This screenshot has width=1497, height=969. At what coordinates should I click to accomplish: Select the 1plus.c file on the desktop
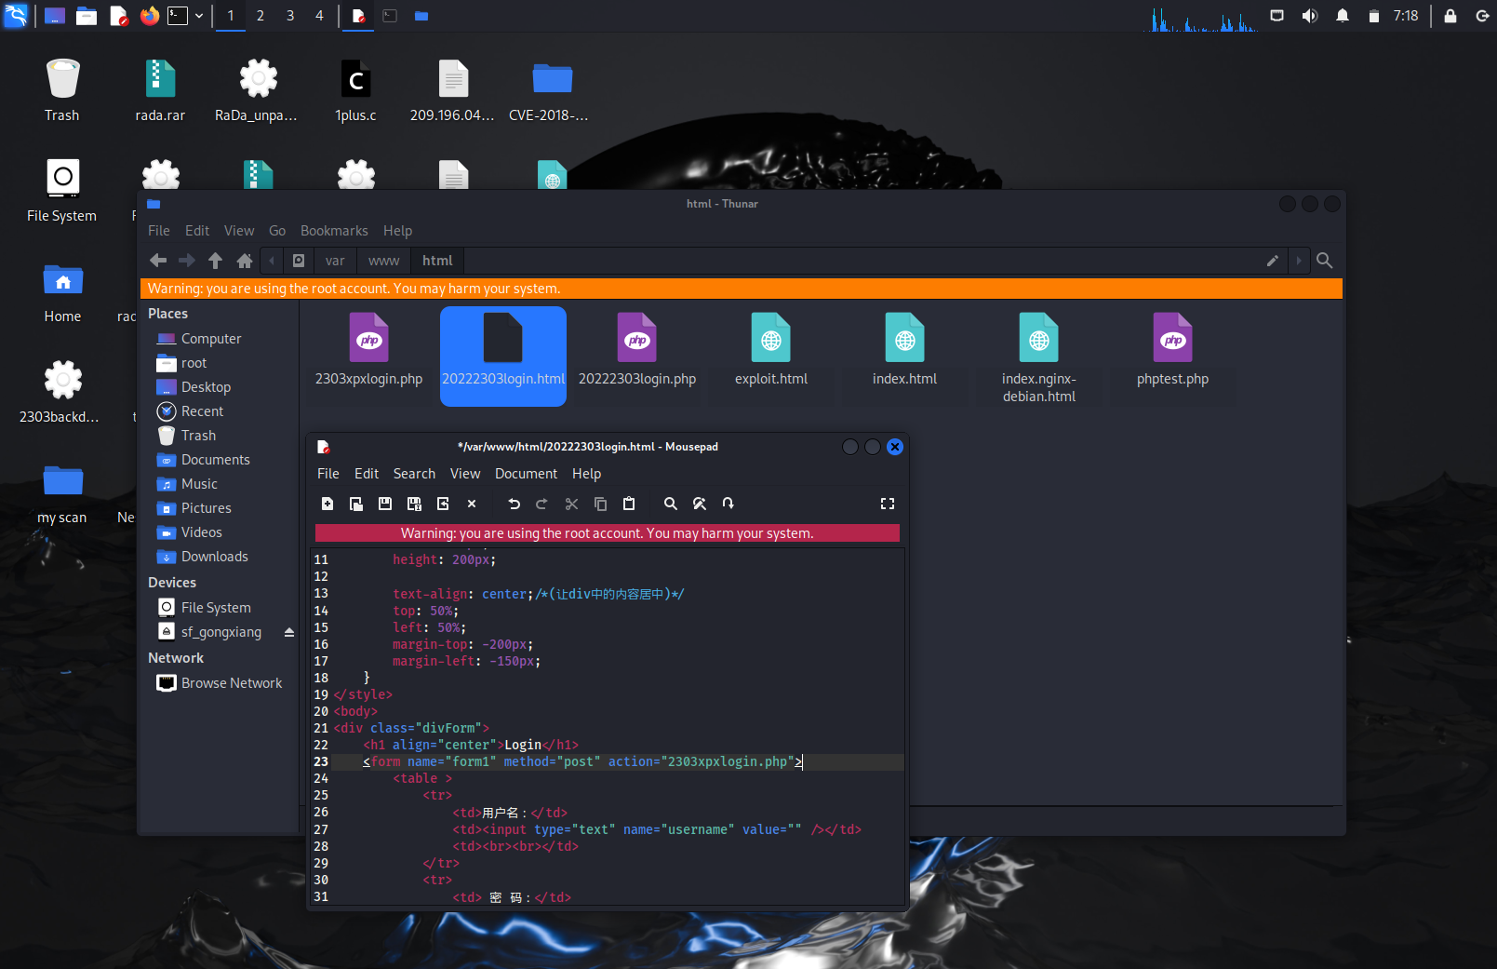355,89
